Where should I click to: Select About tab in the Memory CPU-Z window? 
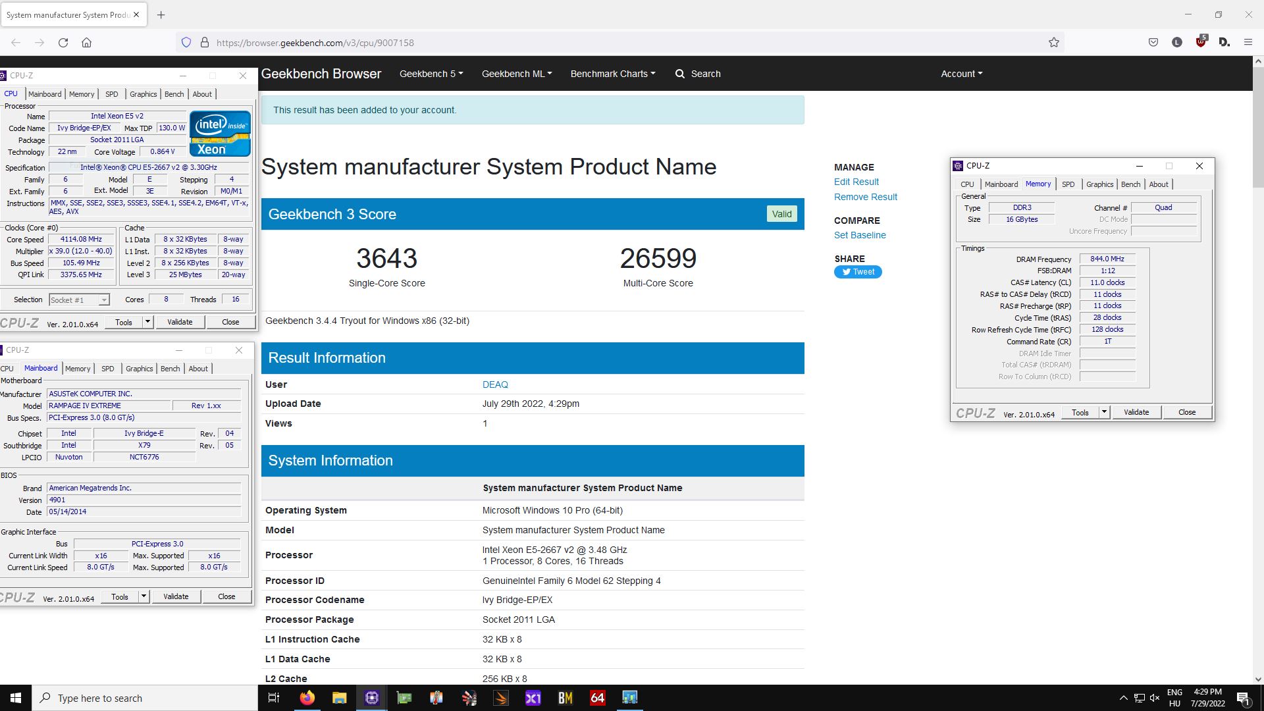[x=1158, y=184]
